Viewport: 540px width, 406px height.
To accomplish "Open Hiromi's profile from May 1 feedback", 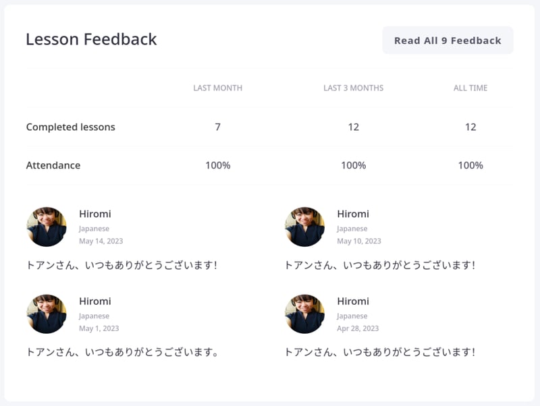I will coord(95,301).
